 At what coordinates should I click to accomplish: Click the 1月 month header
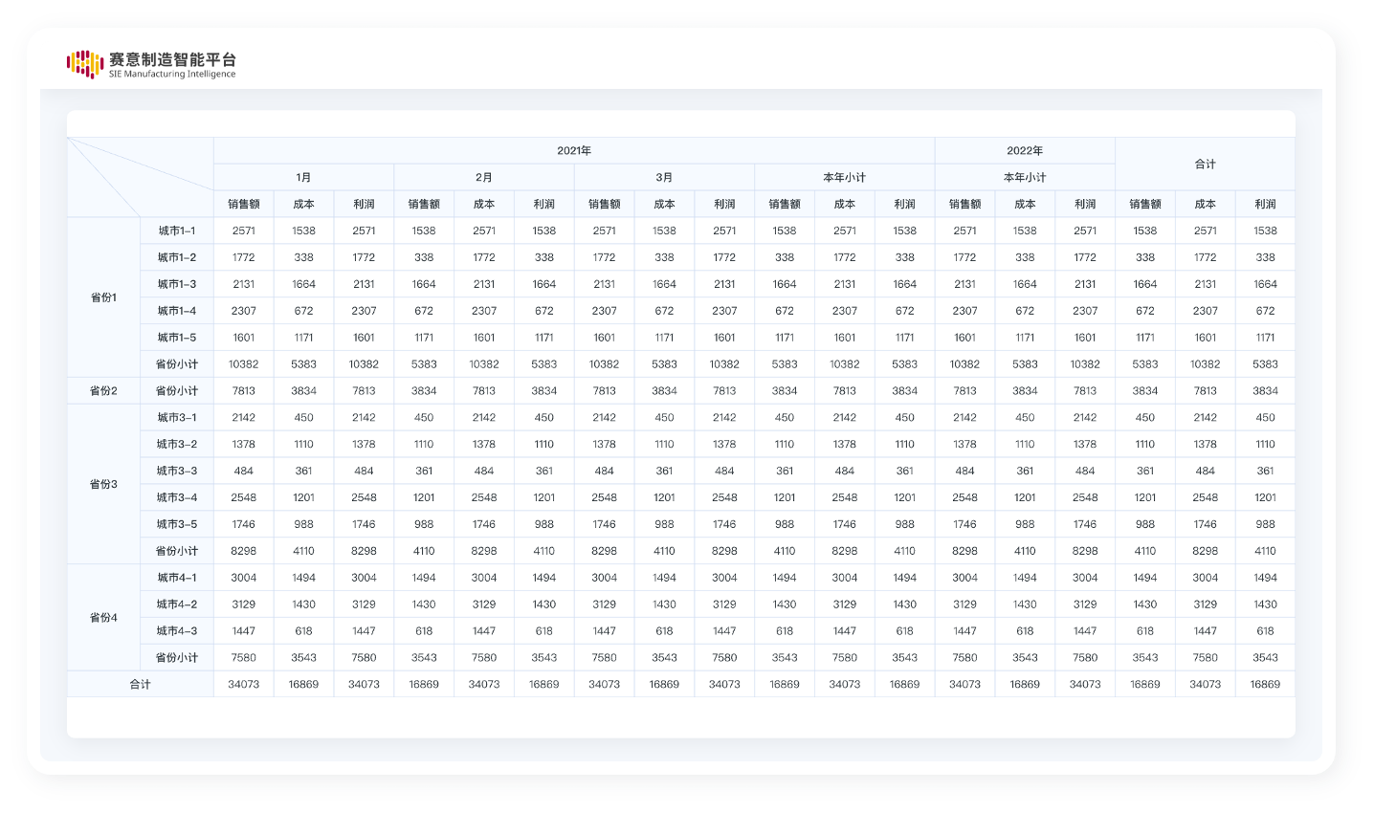(303, 178)
